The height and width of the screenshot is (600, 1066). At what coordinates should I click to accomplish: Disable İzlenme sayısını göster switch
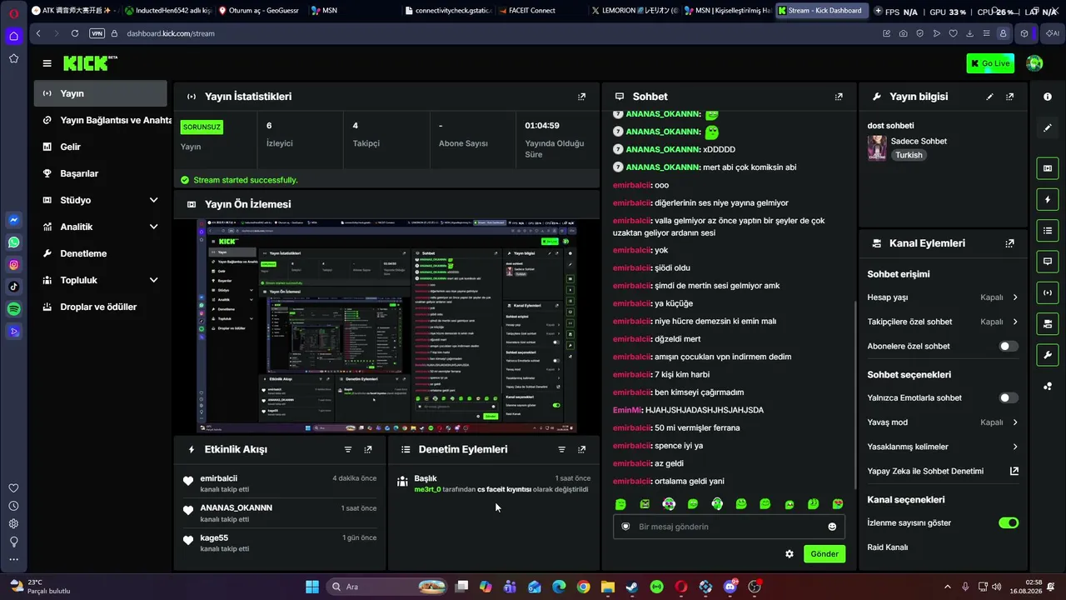click(1009, 523)
